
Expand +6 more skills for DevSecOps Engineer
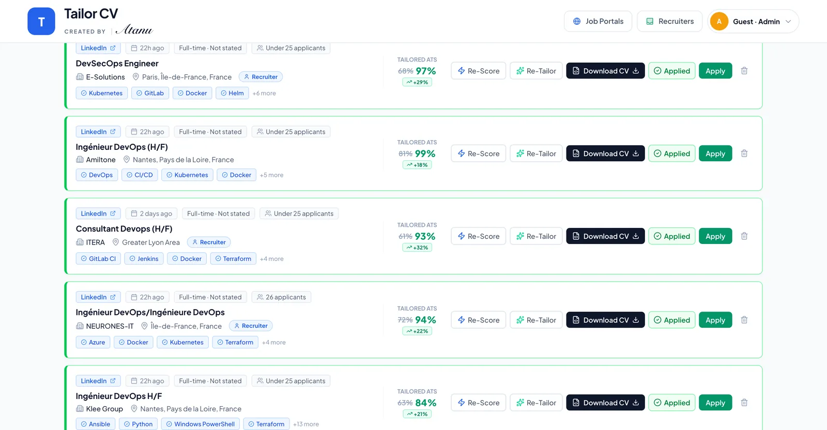pyautogui.click(x=264, y=94)
